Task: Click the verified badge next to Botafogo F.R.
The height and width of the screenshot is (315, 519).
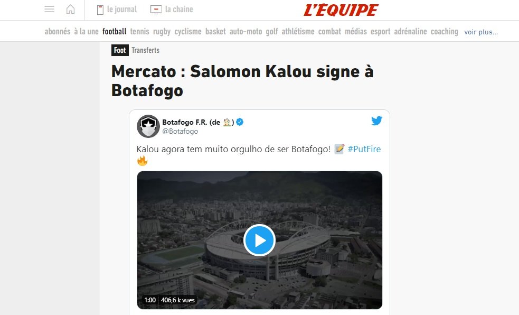Action: (x=240, y=122)
